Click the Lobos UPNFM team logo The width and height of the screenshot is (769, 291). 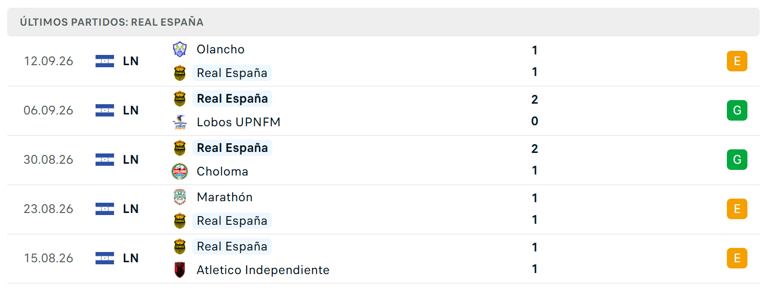[180, 122]
